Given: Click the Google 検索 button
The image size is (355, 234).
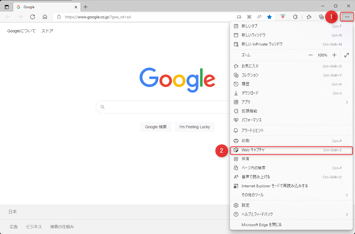Looking at the screenshot, I should [156, 127].
